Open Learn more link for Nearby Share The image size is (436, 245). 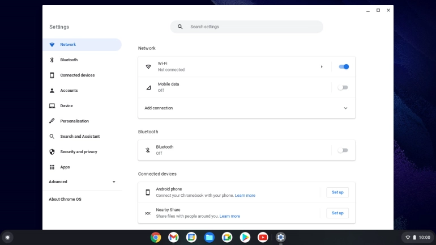[229, 216]
